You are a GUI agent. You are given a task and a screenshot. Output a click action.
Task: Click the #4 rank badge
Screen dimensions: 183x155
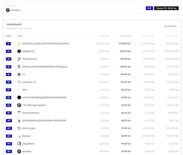(x=9, y=67)
